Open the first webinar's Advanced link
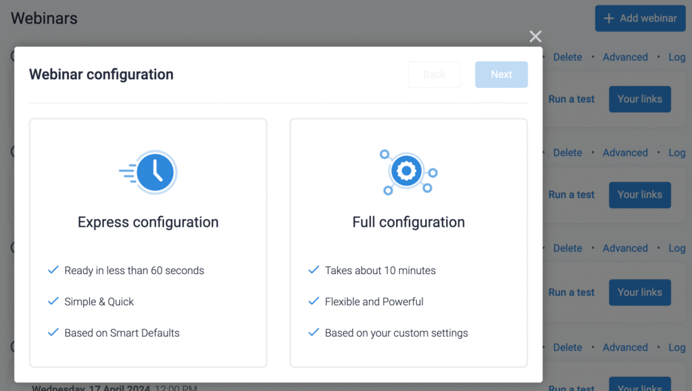 625,57
